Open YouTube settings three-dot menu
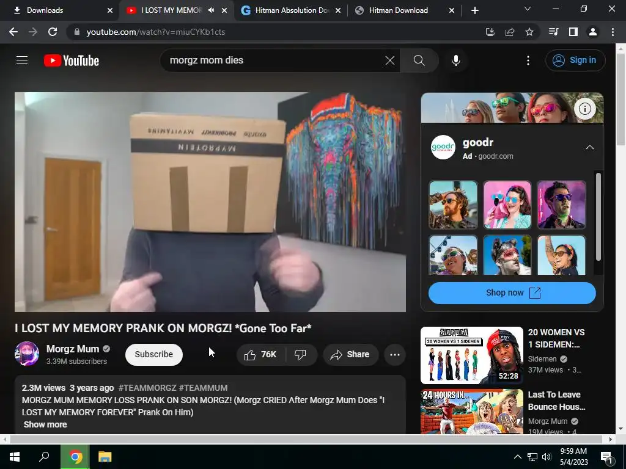 click(528, 60)
